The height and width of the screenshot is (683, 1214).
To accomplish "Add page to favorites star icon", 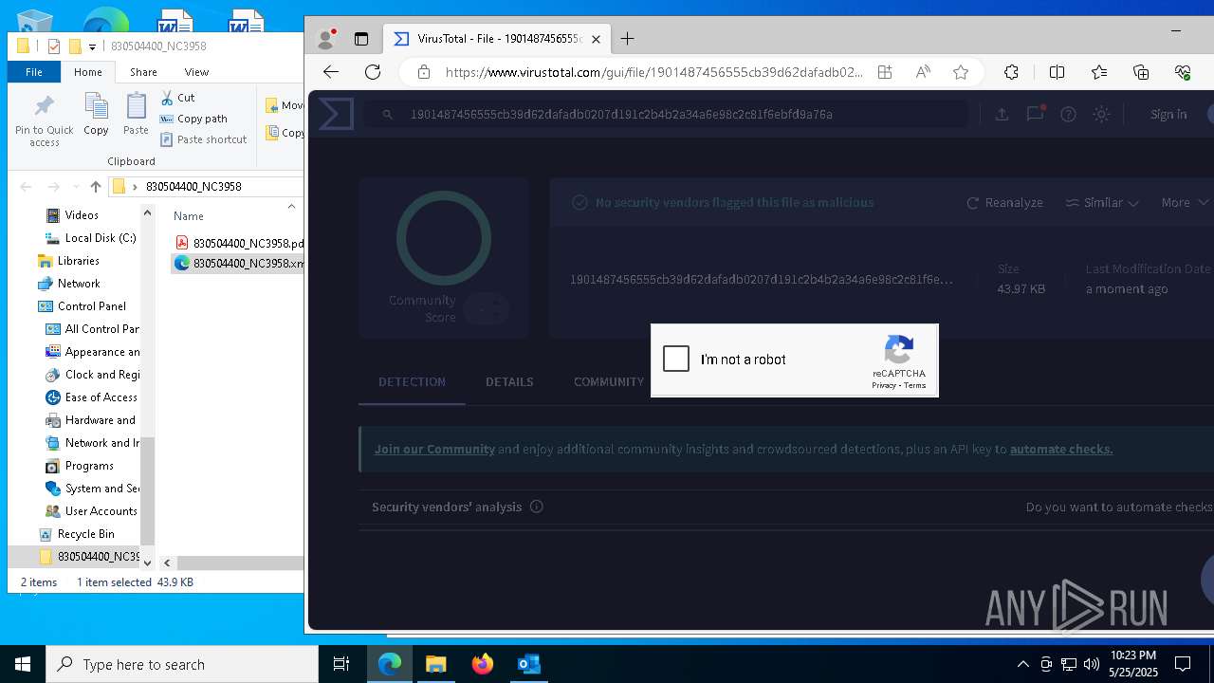I will (961, 72).
